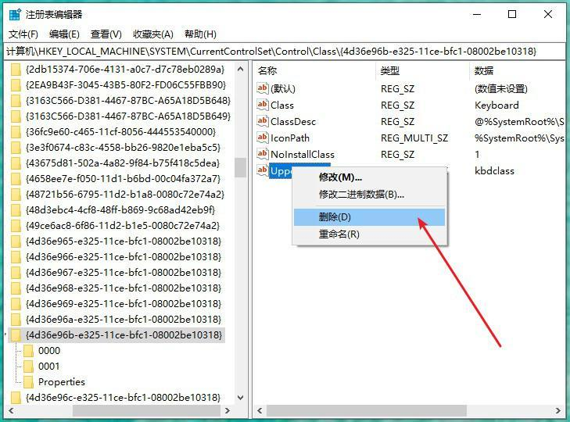Click the folder icon of {48721b56-6795-11d2-b1a8-0080c72e74a2}
This screenshot has height=422, width=570.
[x=16, y=195]
